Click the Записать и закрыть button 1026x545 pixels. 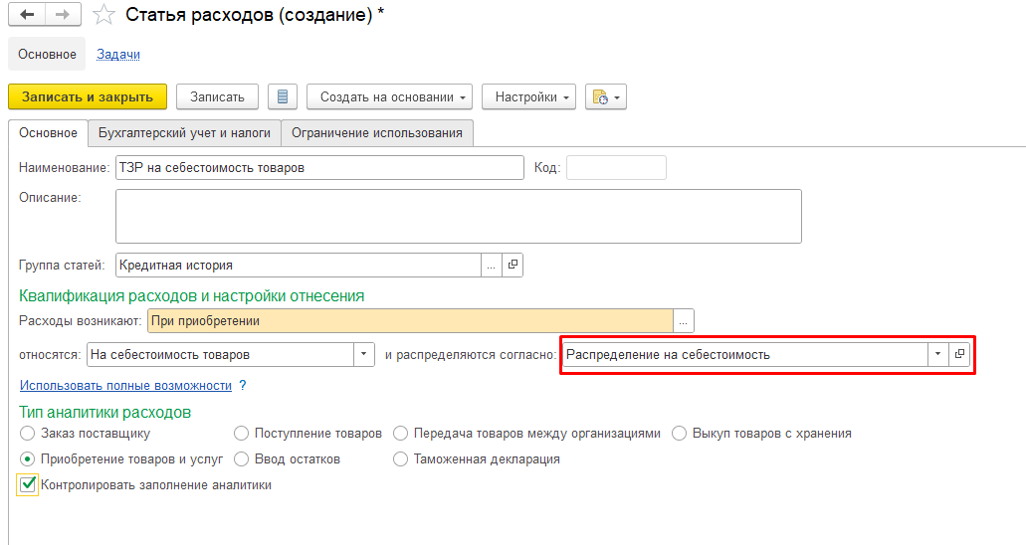88,96
